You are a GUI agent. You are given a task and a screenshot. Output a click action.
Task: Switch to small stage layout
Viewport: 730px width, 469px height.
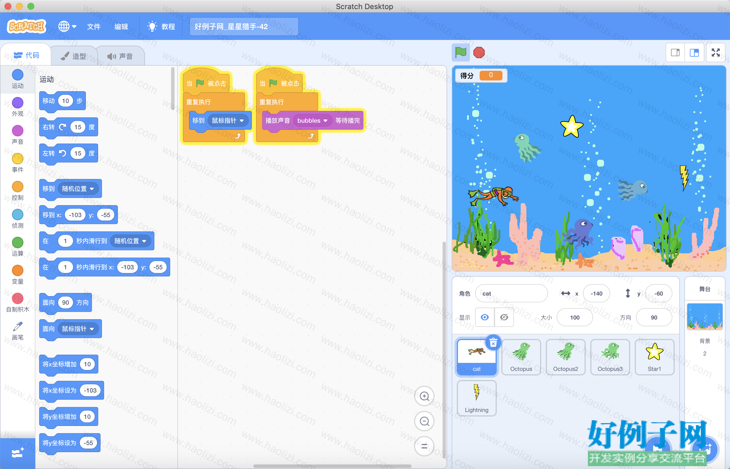tap(675, 53)
